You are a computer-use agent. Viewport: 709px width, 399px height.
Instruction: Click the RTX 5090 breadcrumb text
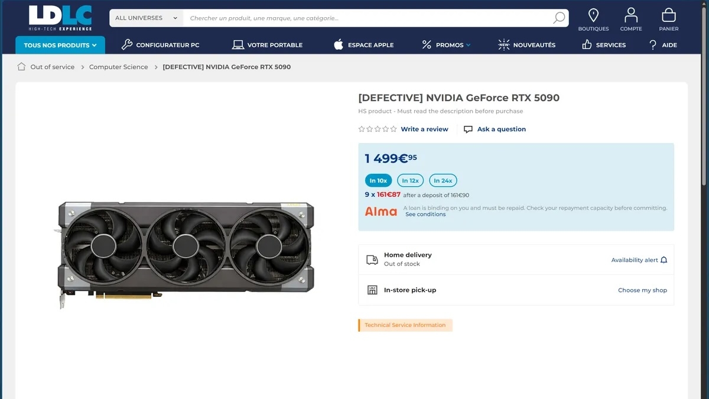pos(226,67)
